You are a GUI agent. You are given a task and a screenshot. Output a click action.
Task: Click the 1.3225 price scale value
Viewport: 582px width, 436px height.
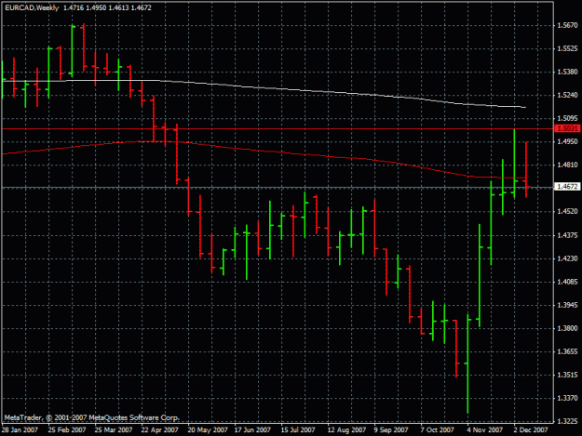tap(567, 421)
